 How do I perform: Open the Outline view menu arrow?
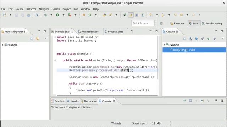pos(223,38)
